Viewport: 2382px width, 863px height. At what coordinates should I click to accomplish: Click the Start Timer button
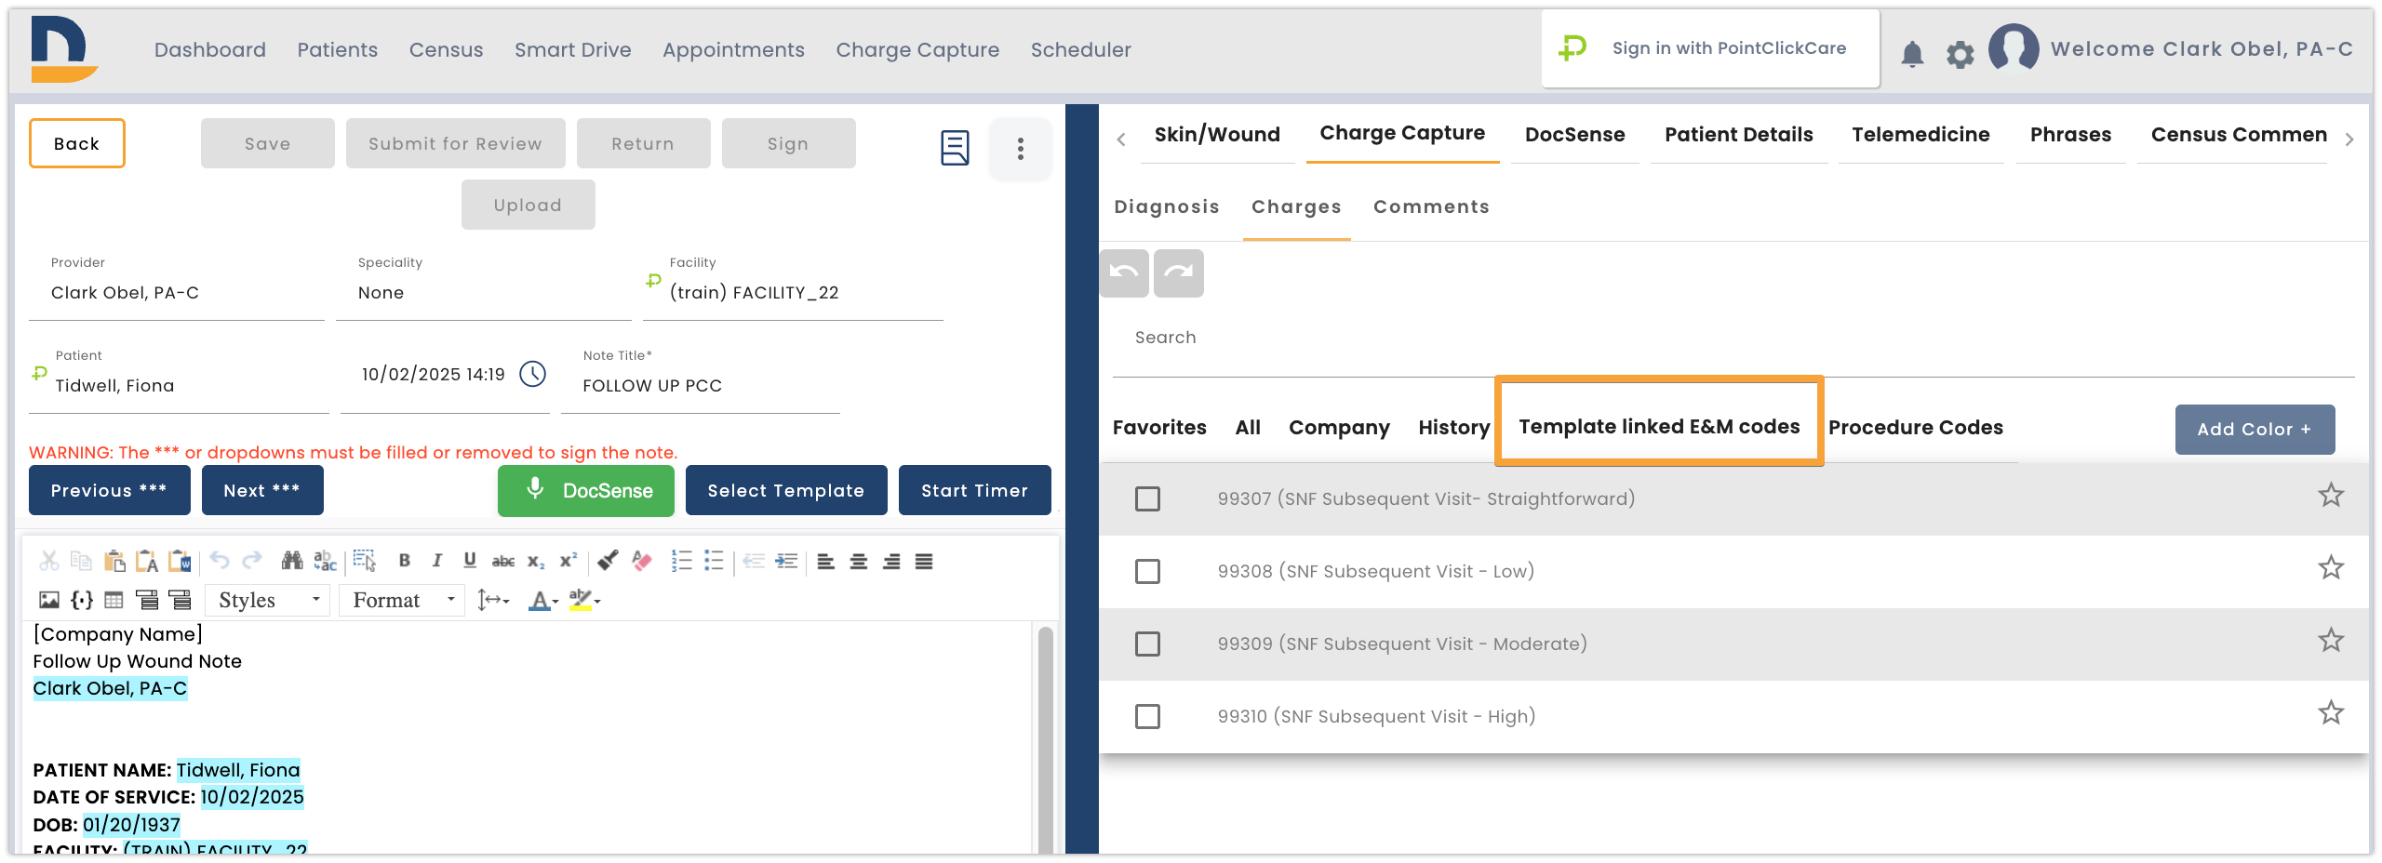coord(974,491)
